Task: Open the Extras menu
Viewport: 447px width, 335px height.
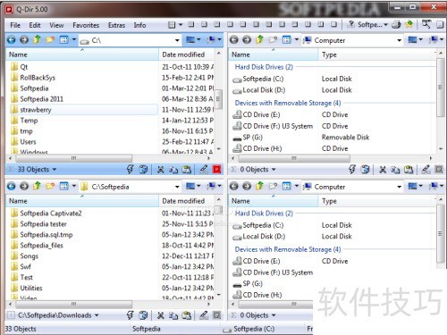Action: [116, 25]
